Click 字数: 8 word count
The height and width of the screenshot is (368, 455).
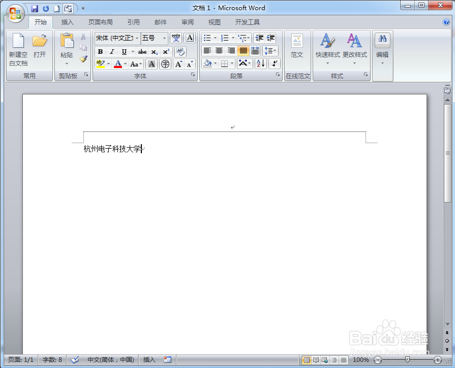52,360
